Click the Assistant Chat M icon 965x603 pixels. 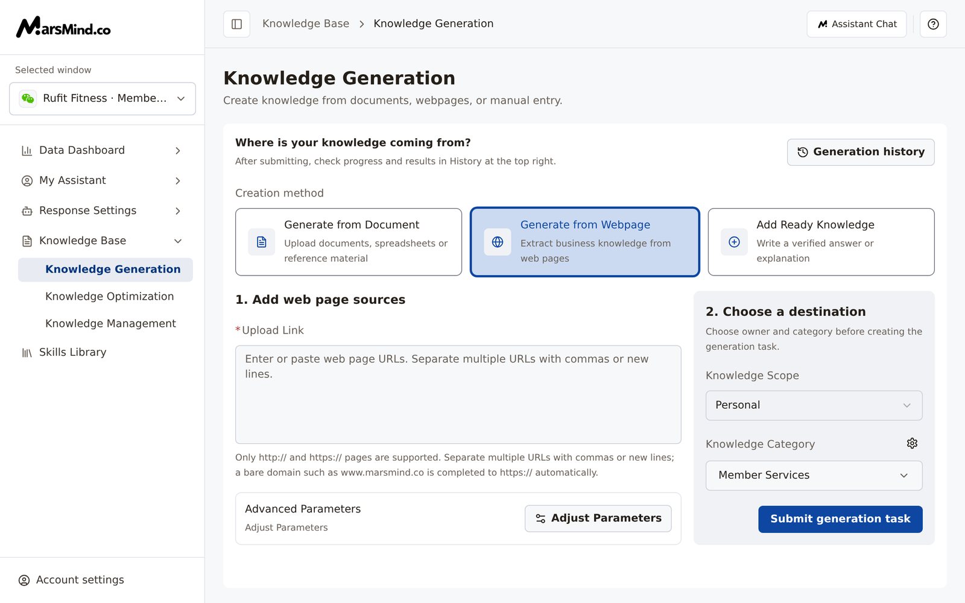[x=823, y=24]
